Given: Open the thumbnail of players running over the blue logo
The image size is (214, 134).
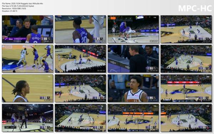Looking at the screenshot, I should pyautogui.click(x=27, y=59).
